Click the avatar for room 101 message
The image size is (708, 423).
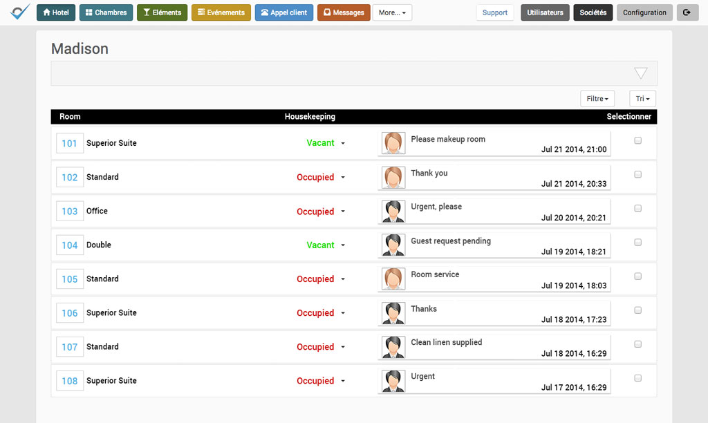pyautogui.click(x=393, y=143)
